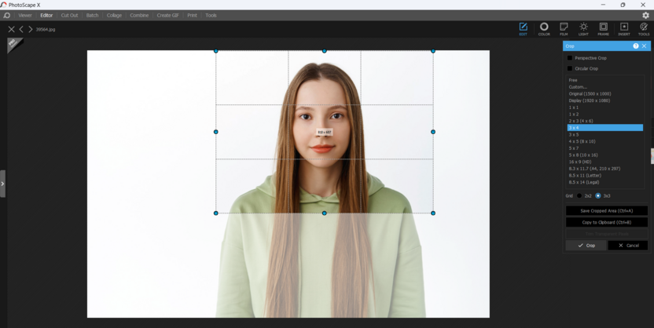
Task: Click Save Cropped Area button
Action: [x=607, y=211]
